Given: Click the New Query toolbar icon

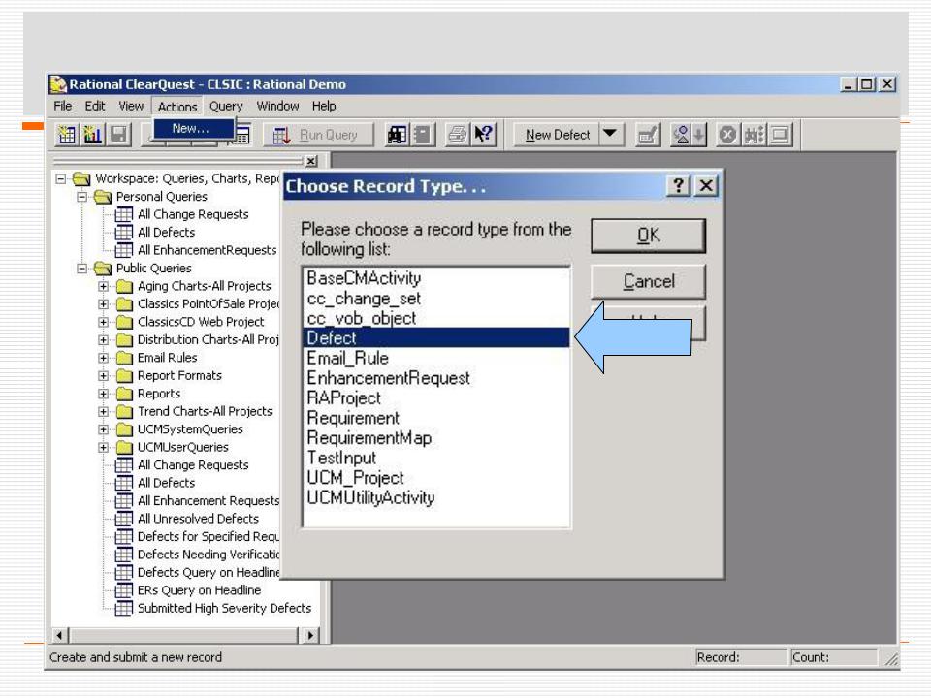Looking at the screenshot, I should [x=67, y=135].
